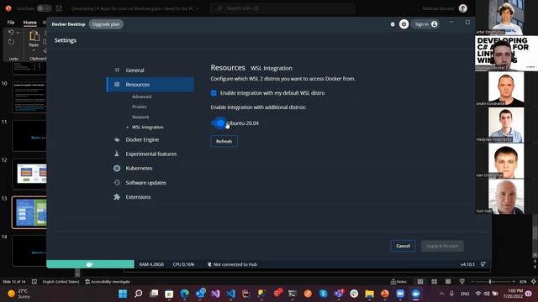Open Advanced under Resources
Screen dimensions: 538x302
pyautogui.click(x=142, y=96)
